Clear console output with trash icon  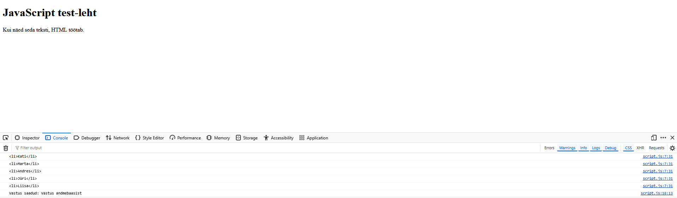(6, 148)
